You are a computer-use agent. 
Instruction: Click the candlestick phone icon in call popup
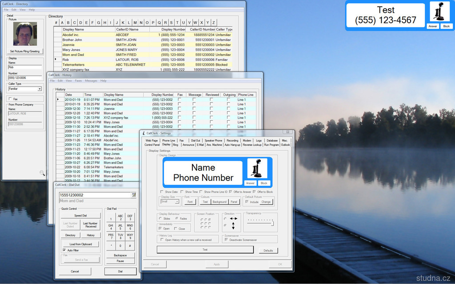point(440,12)
